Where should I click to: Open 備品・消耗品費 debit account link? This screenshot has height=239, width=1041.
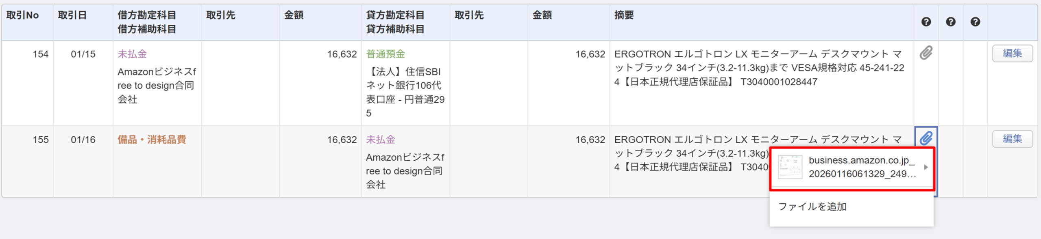click(x=152, y=140)
